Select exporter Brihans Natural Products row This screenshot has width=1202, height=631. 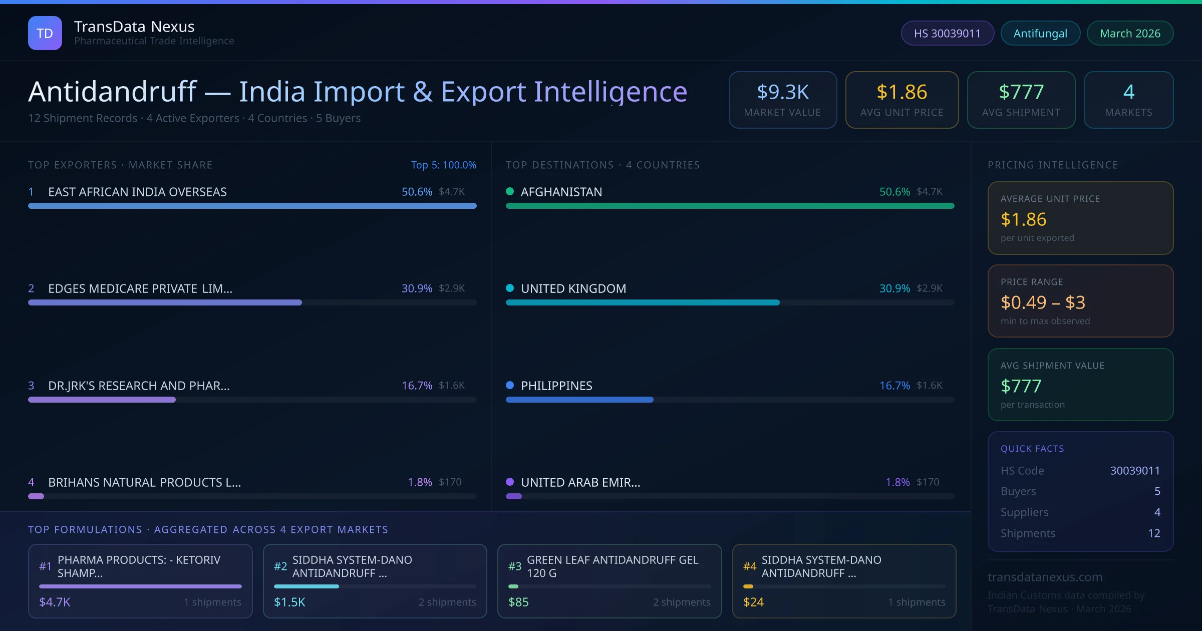pyautogui.click(x=144, y=482)
